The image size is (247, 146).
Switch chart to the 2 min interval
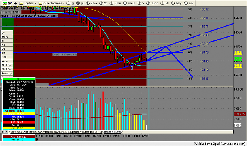[92, 3]
